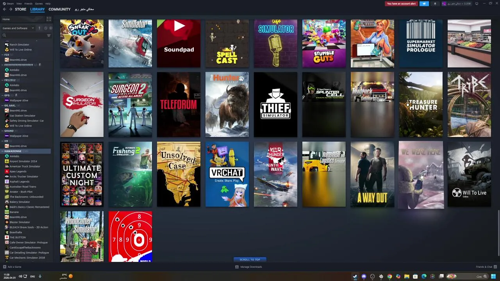
Task: Open the collections grid view icon
Action: (x=49, y=19)
